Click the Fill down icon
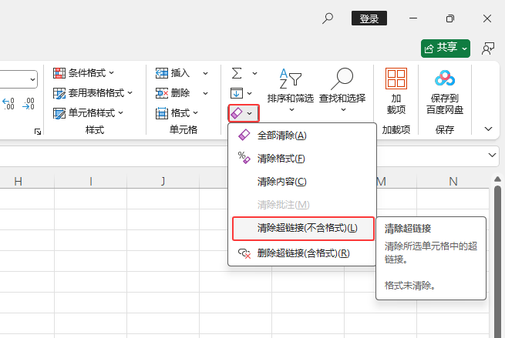 237,92
